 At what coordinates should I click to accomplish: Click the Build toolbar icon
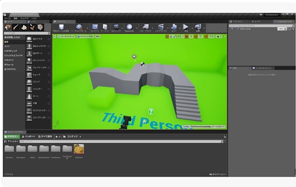tap(174, 27)
